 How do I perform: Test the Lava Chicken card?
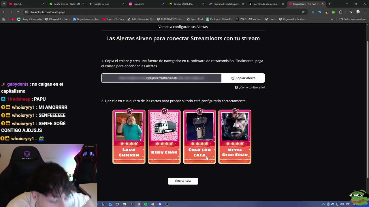coord(129,137)
